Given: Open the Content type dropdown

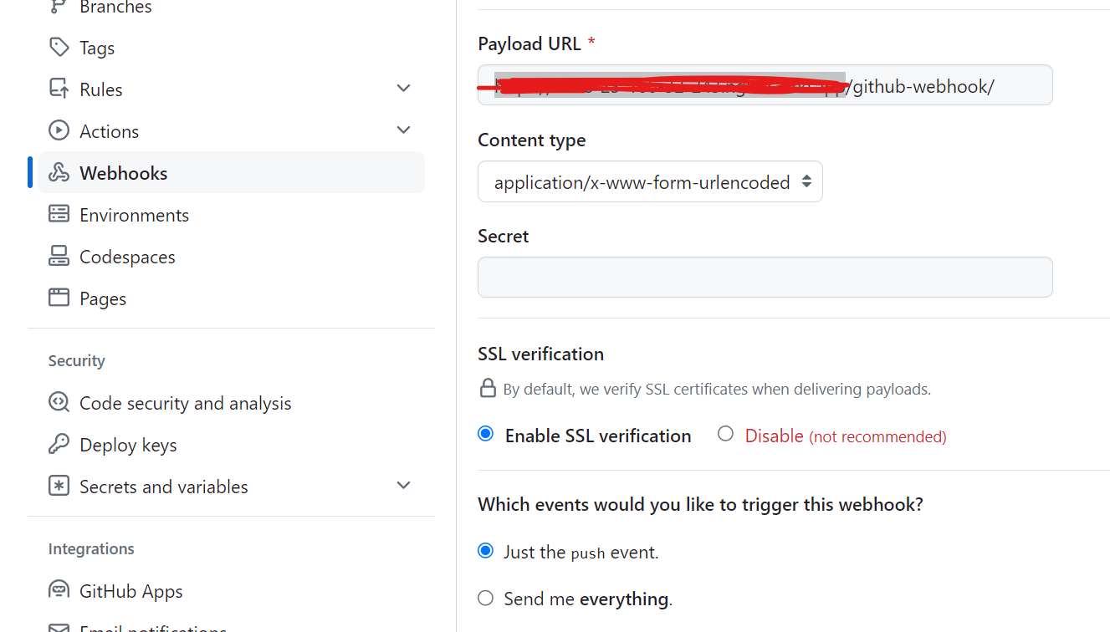Looking at the screenshot, I should click(x=650, y=181).
